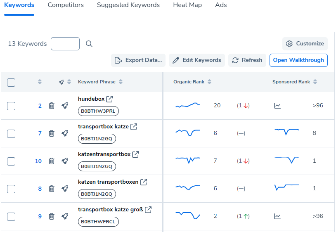Viewport: 336px width, 232px height.
Task: Open the Heat Map tab
Action: (x=187, y=5)
